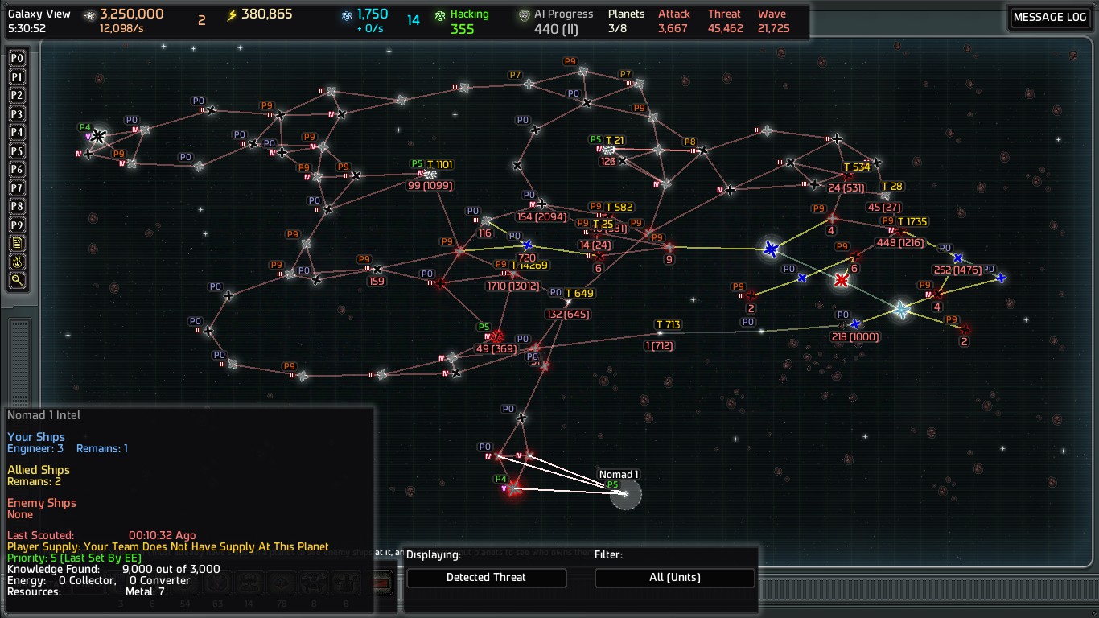
Task: Click the metal resource icon in top bar
Action: 89,15
